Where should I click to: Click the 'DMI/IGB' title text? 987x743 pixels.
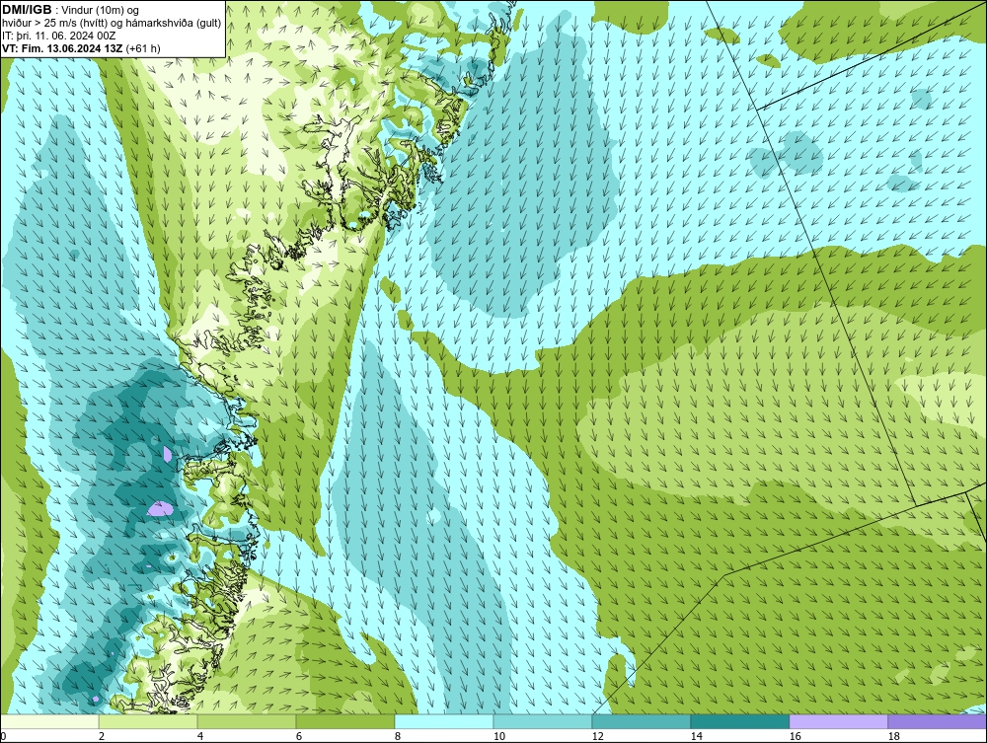(x=27, y=10)
